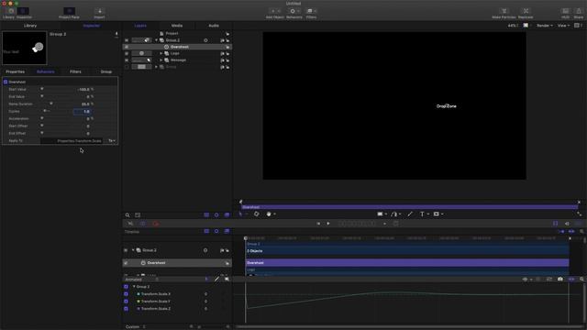Enable the Record animation button
587x330 pixels.
coord(156,224)
